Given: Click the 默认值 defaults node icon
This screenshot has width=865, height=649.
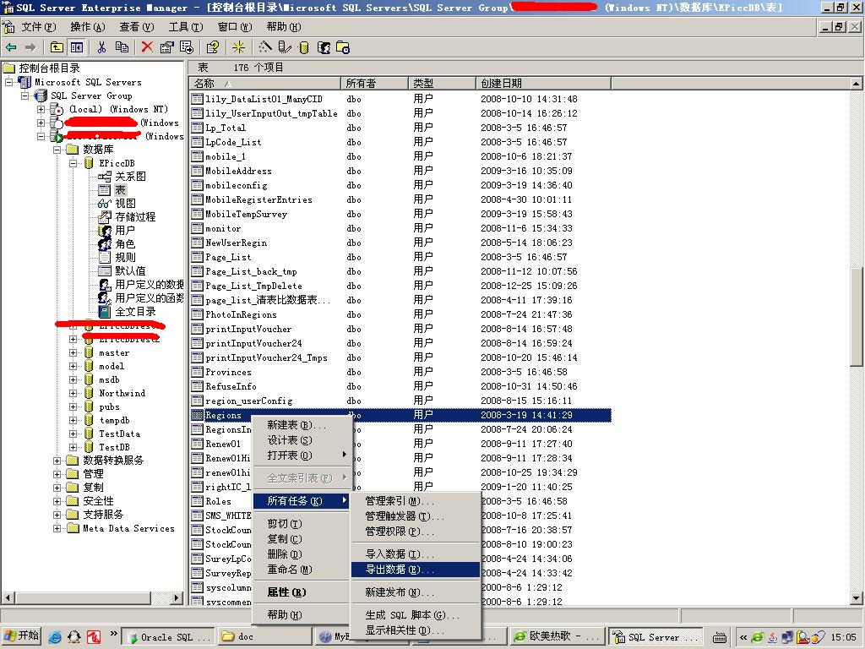Looking at the screenshot, I should pos(105,271).
